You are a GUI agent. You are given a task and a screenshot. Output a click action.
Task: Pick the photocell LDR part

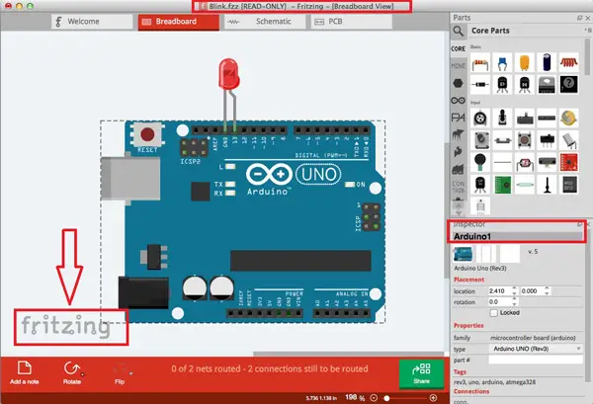click(x=524, y=162)
